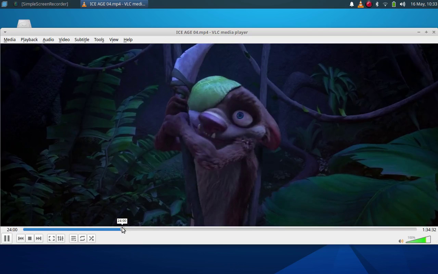The height and width of the screenshot is (274, 438).
Task: Toggle random shuffle playback
Action: [91, 238]
